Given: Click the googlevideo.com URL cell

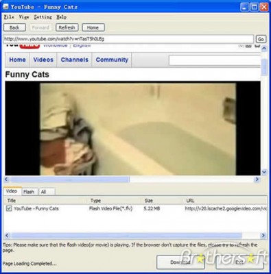Looking at the screenshot, I should [226, 208].
